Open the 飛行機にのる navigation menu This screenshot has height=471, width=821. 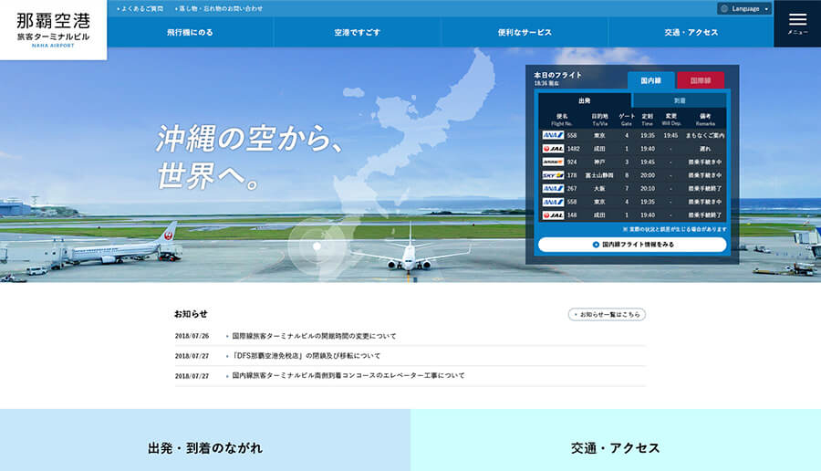(x=190, y=32)
